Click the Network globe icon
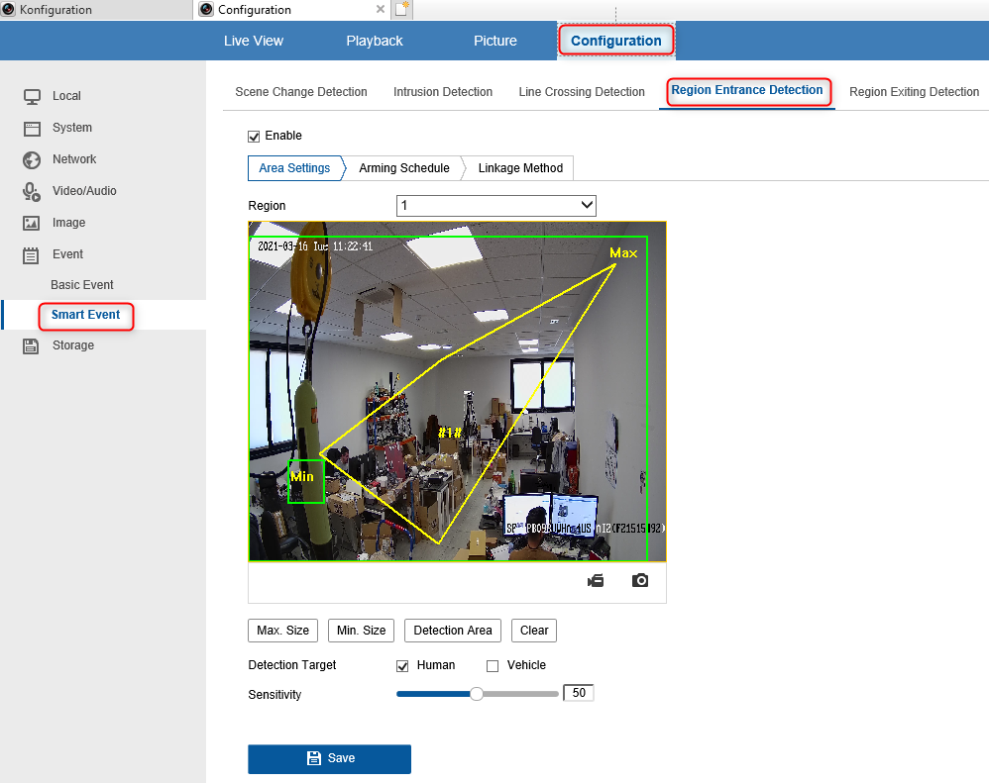989x783 pixels. click(32, 160)
